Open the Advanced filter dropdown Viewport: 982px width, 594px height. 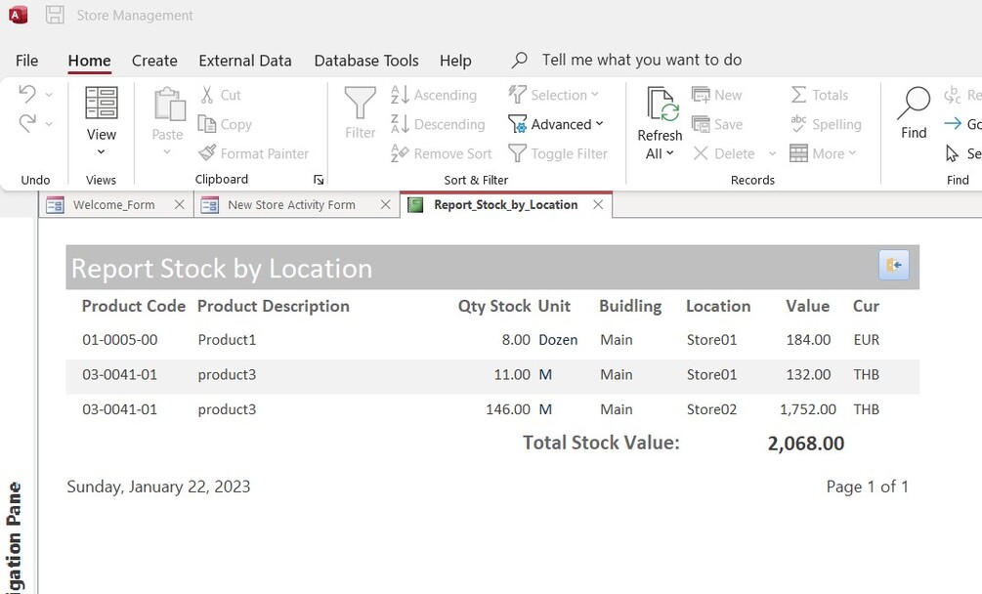coord(599,124)
